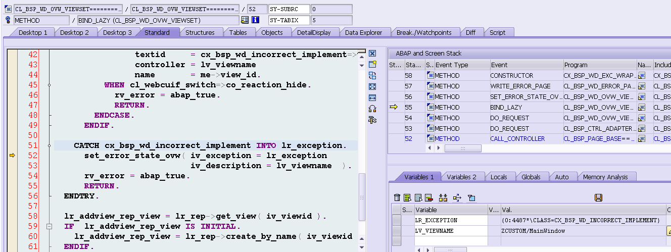Click the Val. column header
This screenshot has height=252, width=671.
coord(583,210)
